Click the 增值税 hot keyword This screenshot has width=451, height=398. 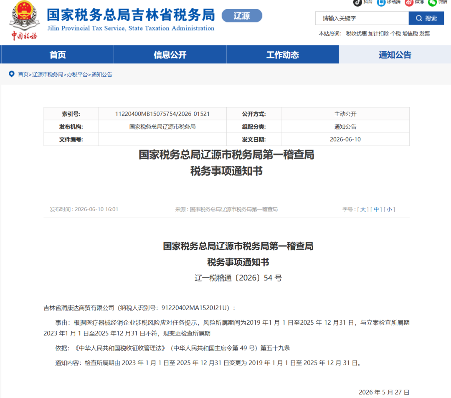pos(410,34)
